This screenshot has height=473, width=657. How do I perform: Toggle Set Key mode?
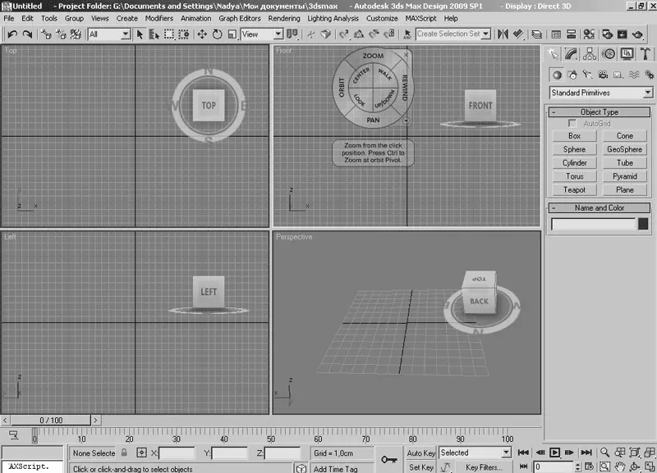coord(421,467)
